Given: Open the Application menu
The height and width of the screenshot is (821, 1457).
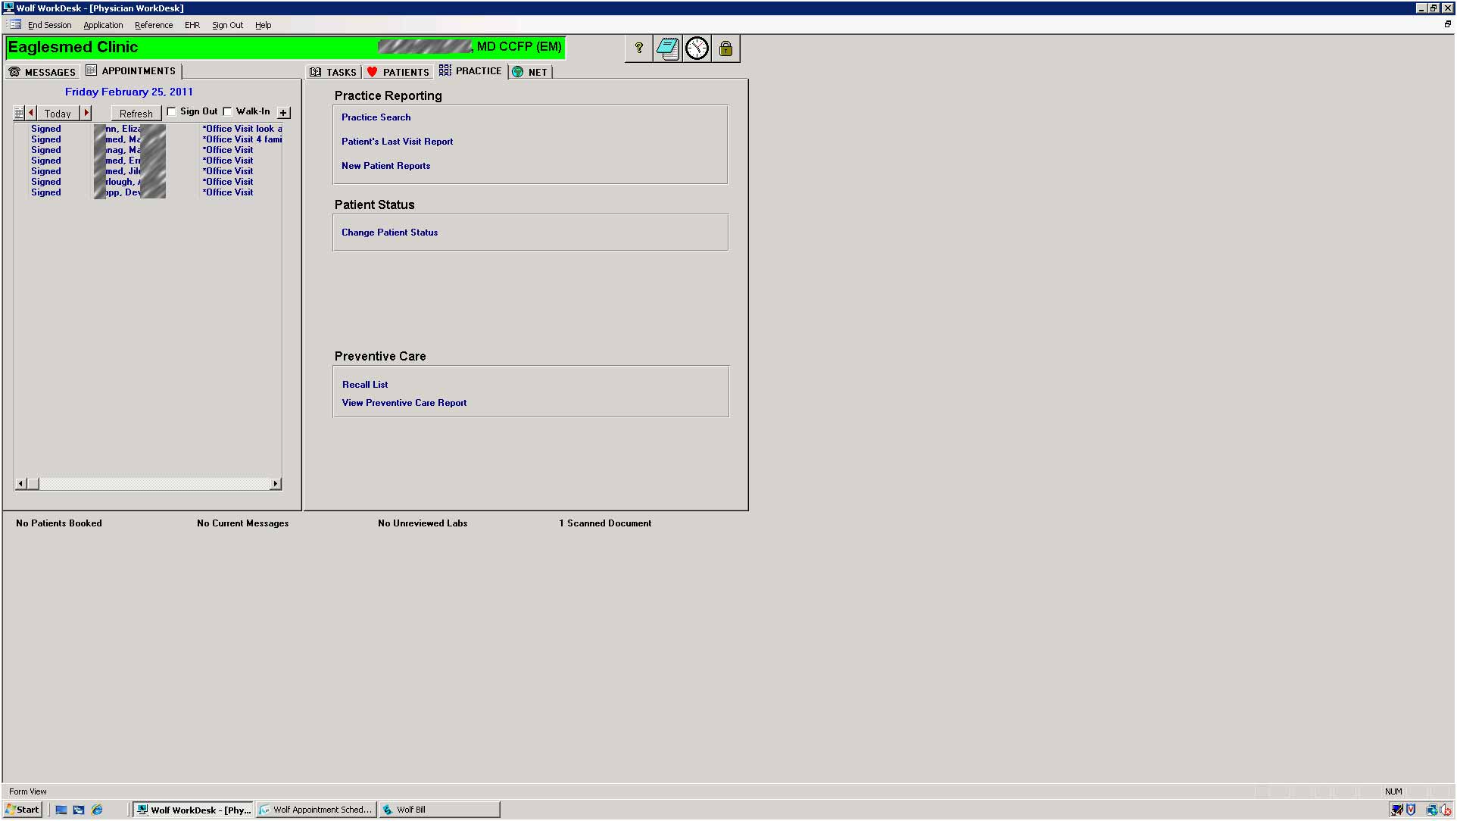Looking at the screenshot, I should 103,25.
